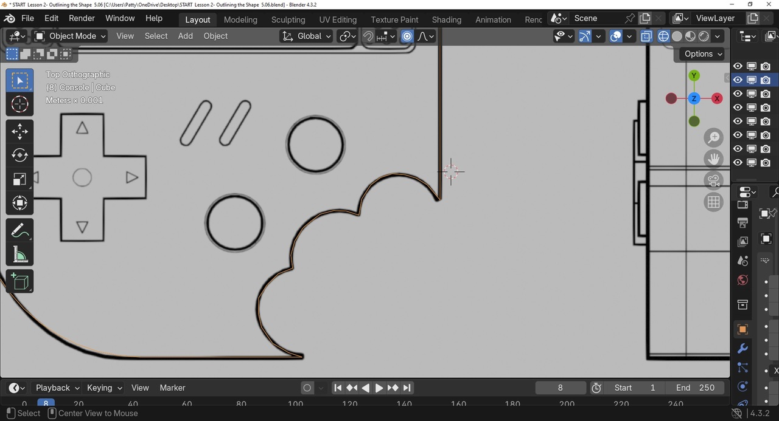Select the Rotate tool

19,156
